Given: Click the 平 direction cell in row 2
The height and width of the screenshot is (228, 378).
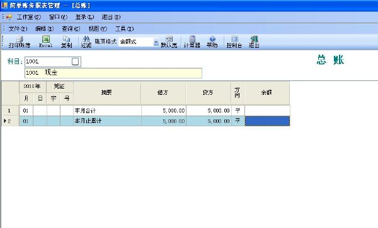Looking at the screenshot, I should (x=238, y=121).
